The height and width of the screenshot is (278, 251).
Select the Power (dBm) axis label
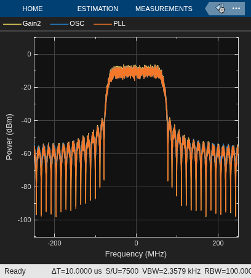point(9,137)
